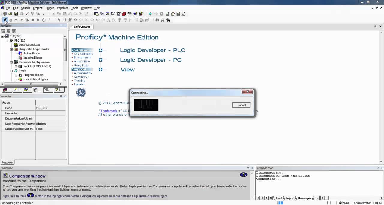
Task: Click the binoculars Find icon
Action: (x=157, y=20)
